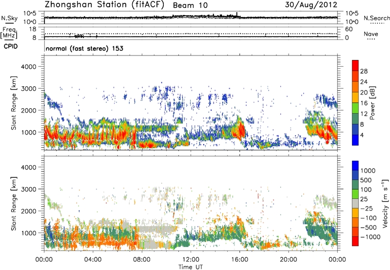Select the "24" power colorbar label

coord(364,82)
